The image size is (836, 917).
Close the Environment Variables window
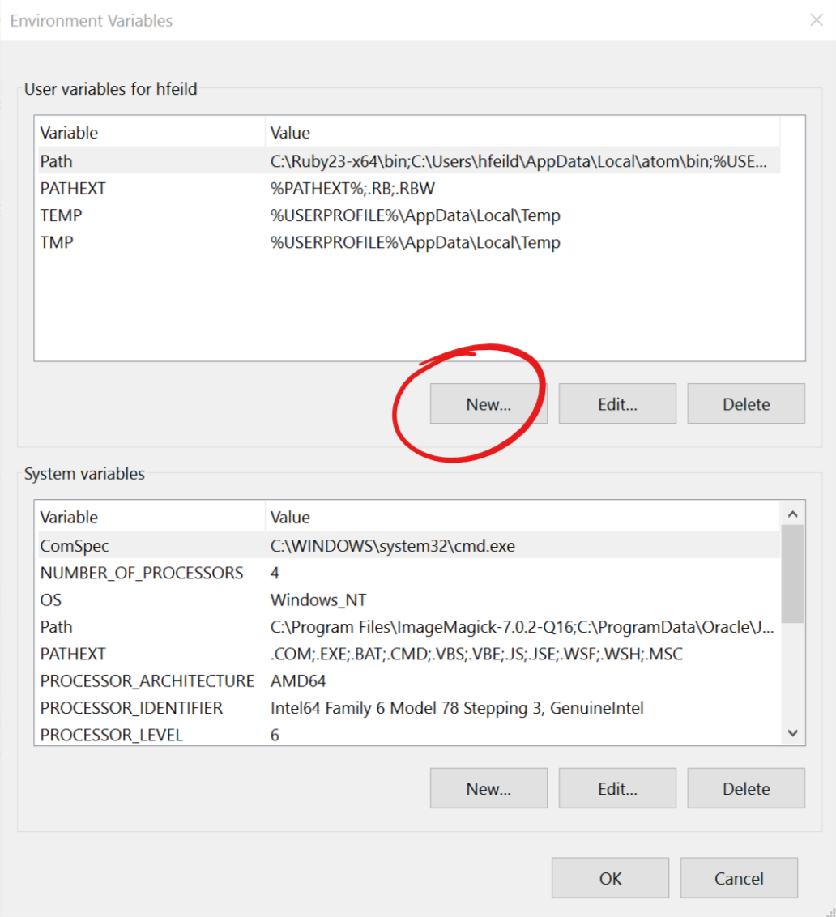(x=817, y=21)
